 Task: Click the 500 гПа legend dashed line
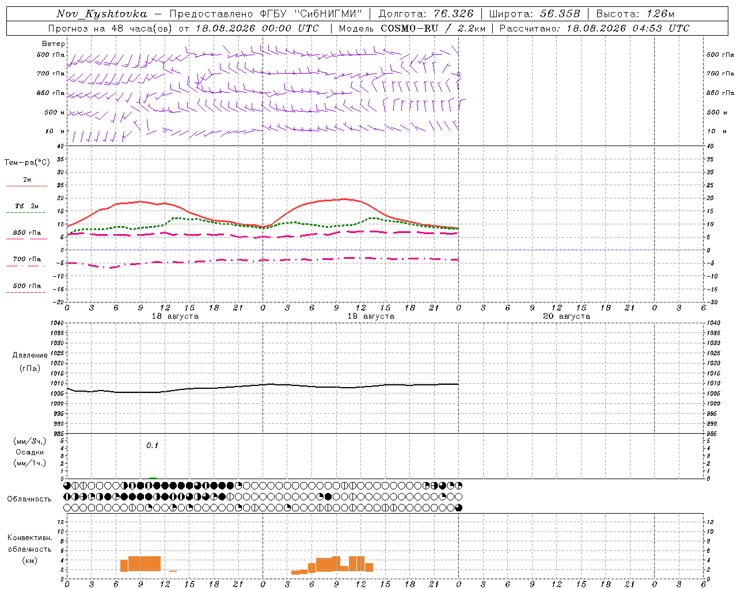25,292
